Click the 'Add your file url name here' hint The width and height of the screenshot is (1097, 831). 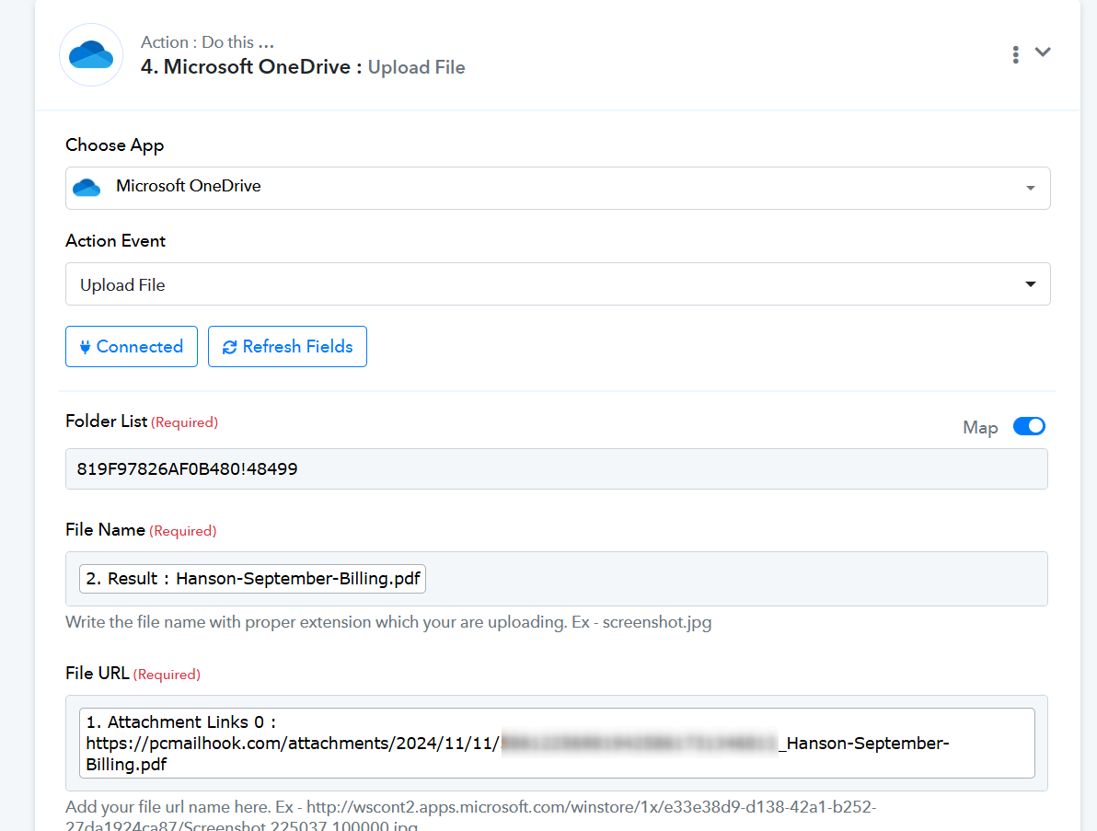(x=471, y=815)
